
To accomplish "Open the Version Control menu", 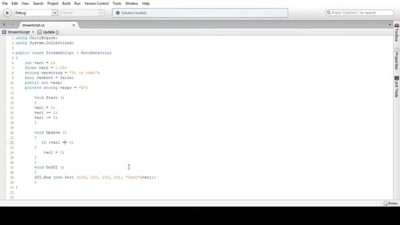I will pos(96,4).
